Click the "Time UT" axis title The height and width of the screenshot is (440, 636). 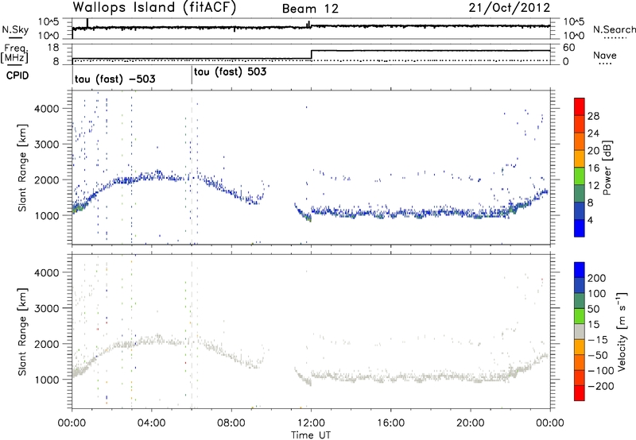(311, 434)
